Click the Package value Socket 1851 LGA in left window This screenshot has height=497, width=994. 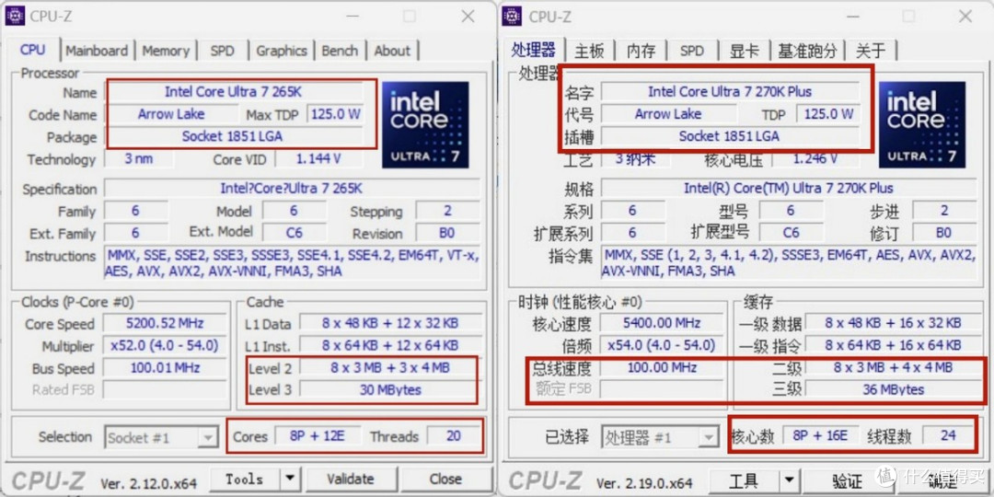coord(233,136)
